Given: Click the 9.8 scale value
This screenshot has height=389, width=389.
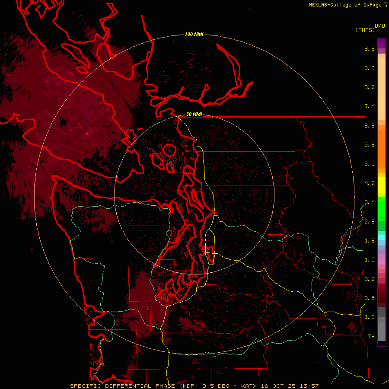Looking at the screenshot, I should (x=370, y=48).
